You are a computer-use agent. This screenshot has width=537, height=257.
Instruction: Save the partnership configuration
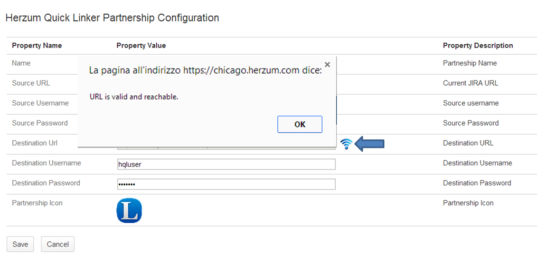[x=21, y=244]
